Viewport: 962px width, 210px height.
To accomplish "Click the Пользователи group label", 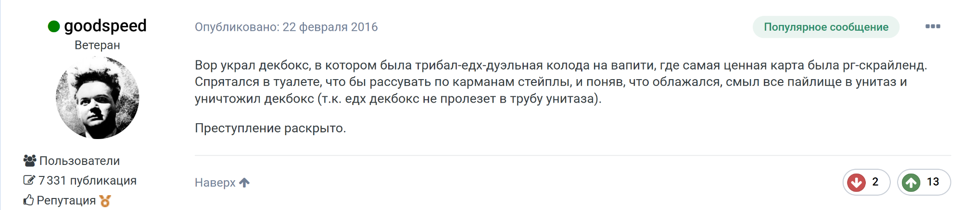I will tap(79, 161).
